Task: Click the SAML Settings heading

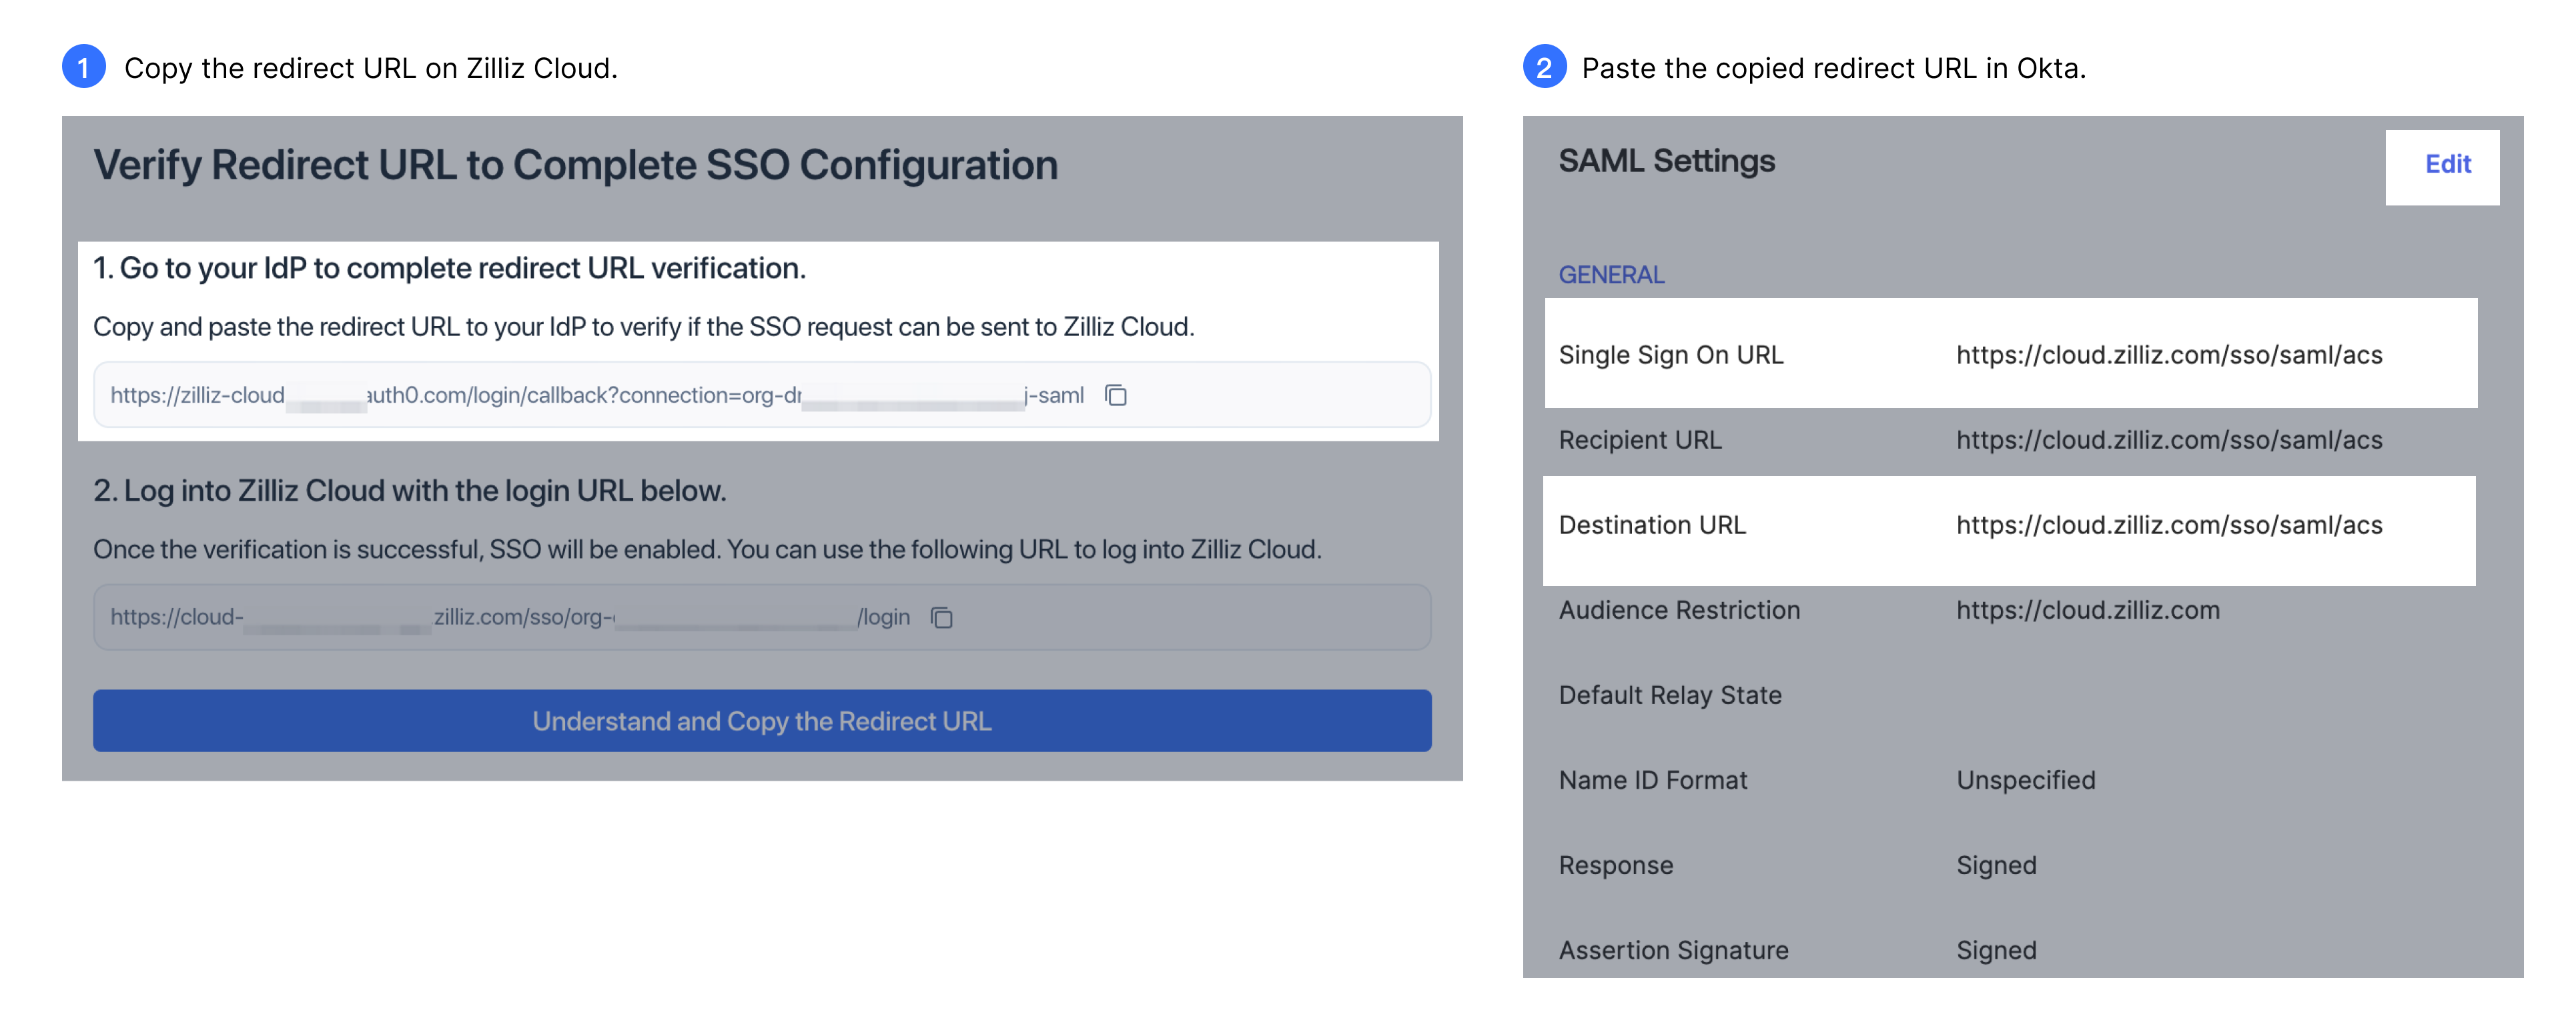Action: pyautogui.click(x=1666, y=161)
